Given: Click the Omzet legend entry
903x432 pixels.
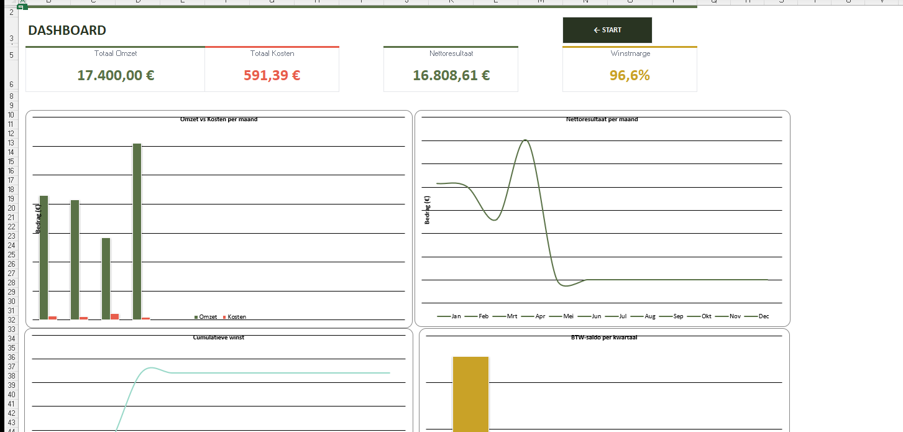Looking at the screenshot, I should click(208, 317).
